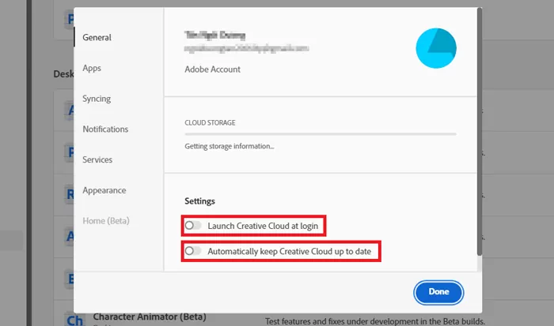Select the Home (Beta) tab
Viewport: 554px width, 326px height.
coord(106,220)
